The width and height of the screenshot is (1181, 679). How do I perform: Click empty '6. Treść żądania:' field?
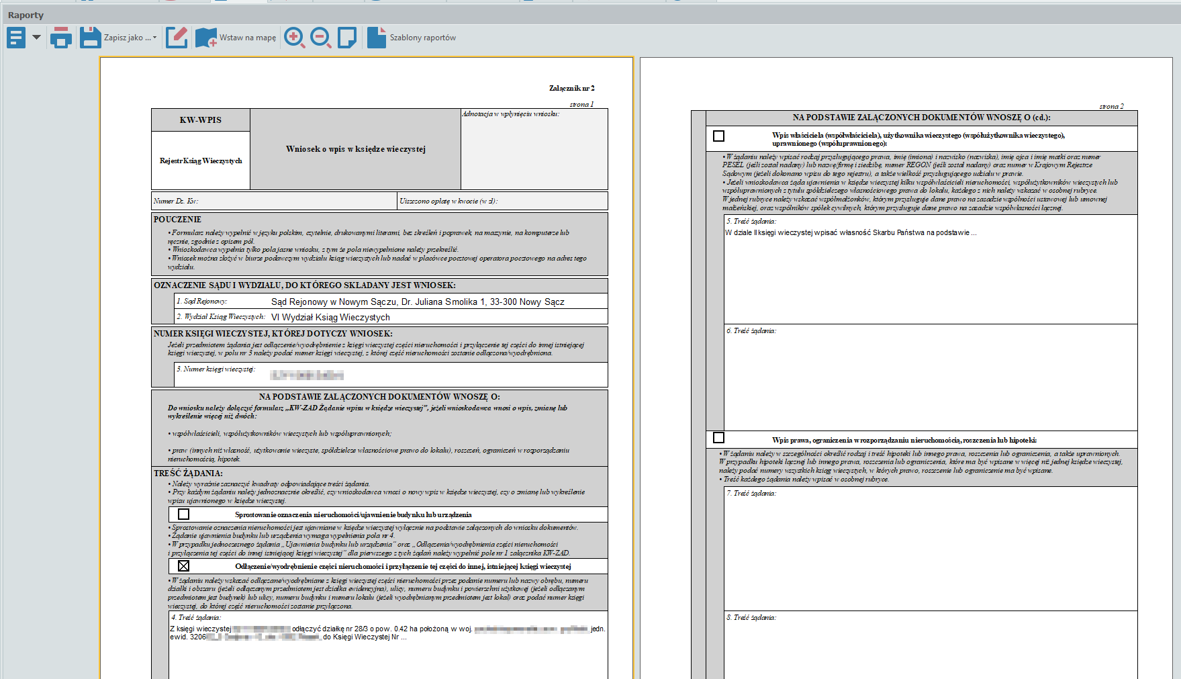click(931, 377)
